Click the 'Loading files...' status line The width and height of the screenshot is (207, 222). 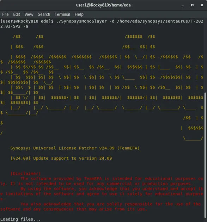point(20,219)
